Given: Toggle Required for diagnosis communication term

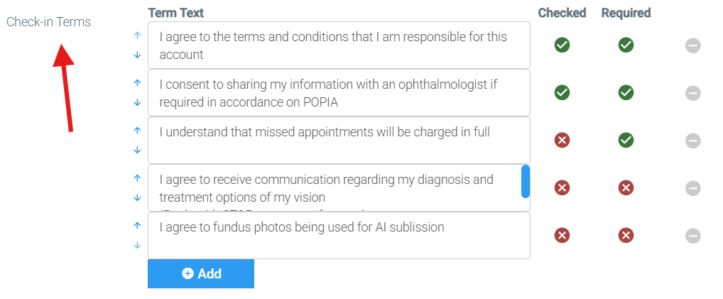Looking at the screenshot, I should (x=626, y=187).
